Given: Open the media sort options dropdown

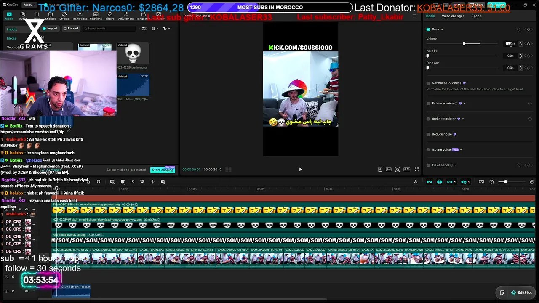Looking at the screenshot, I should (x=155, y=29).
